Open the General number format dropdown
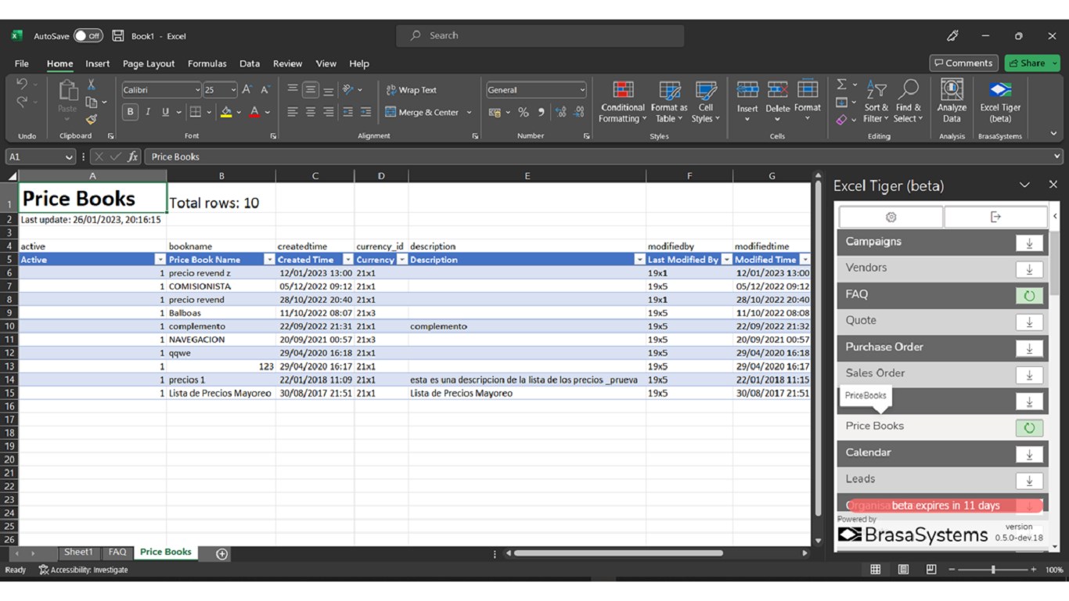Screen dimensions: 1069x601 coord(582,90)
